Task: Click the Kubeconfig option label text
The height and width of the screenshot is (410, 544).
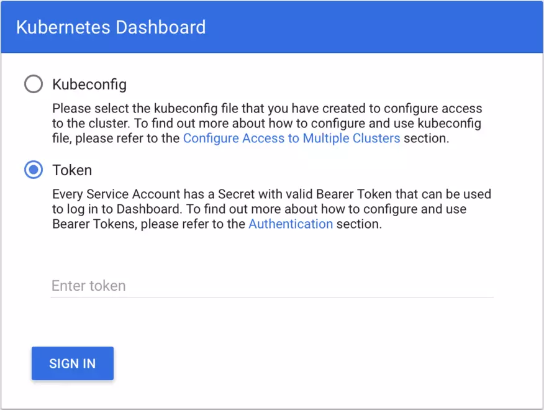Action: [x=89, y=84]
